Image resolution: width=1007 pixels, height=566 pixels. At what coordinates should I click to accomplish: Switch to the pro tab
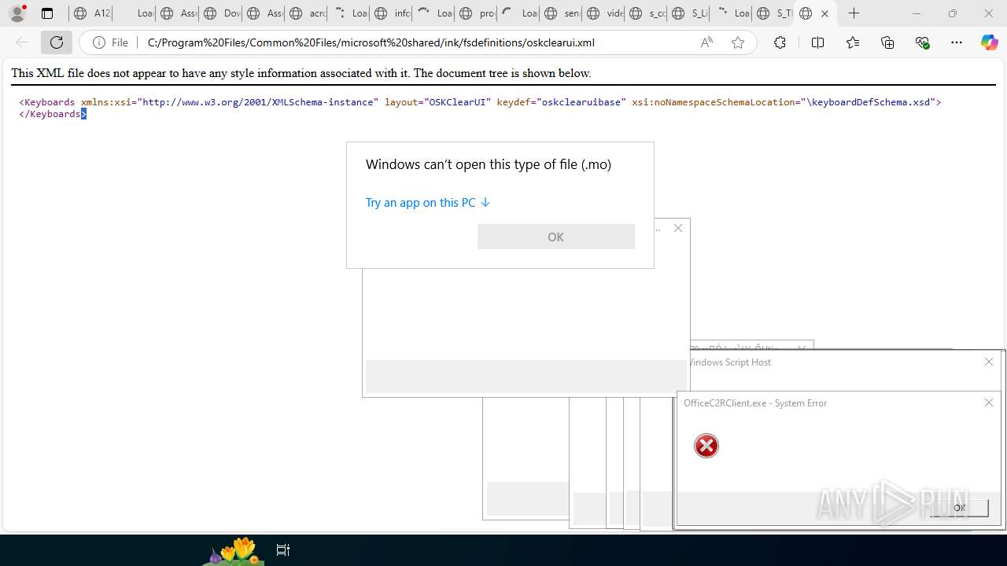[x=476, y=13]
